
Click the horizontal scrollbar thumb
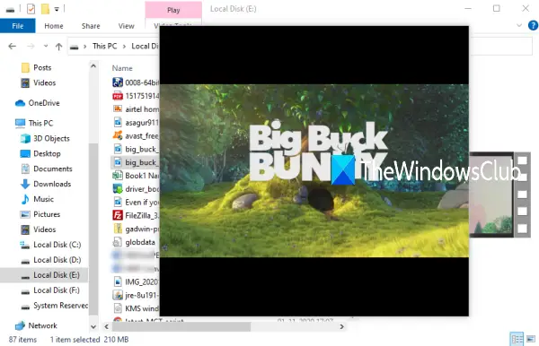click(x=181, y=327)
